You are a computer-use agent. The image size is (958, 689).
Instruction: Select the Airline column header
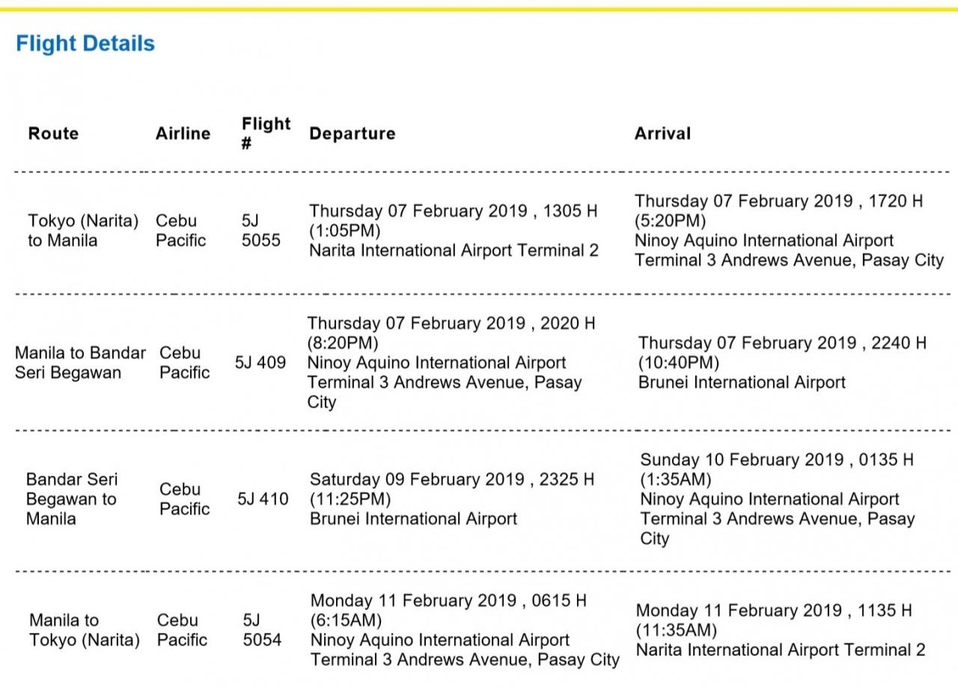(183, 133)
